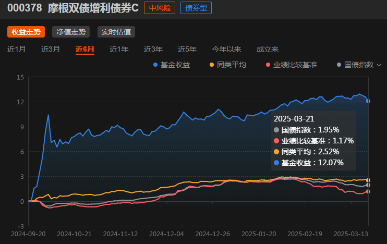
Task: Select the 近3月 time range
Action: [51, 49]
